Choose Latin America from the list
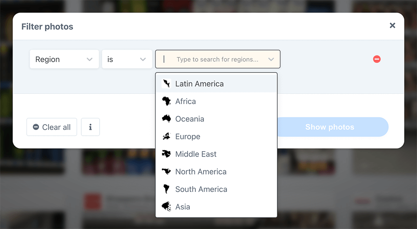 pyautogui.click(x=216, y=84)
